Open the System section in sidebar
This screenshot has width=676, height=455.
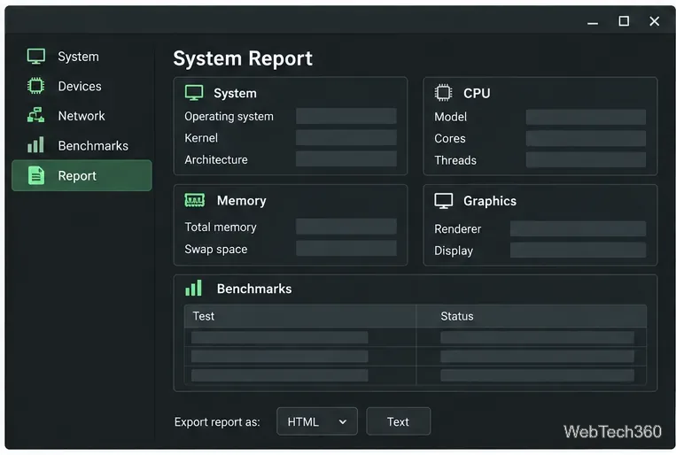(x=82, y=57)
